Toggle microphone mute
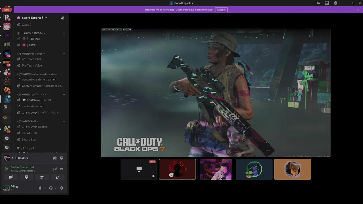The height and width of the screenshot is (204, 363). pos(40,188)
